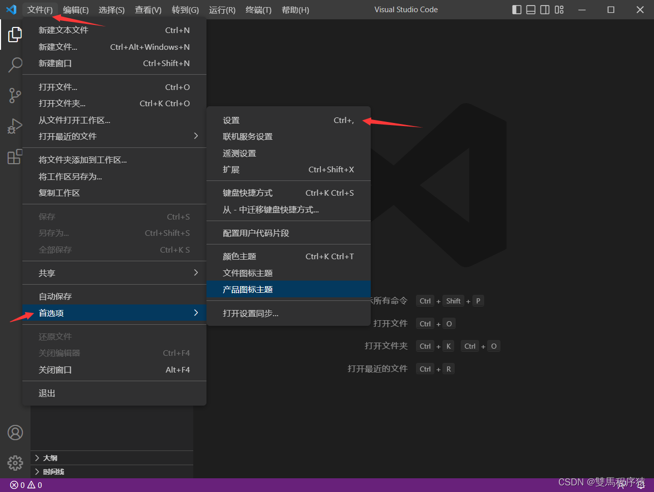
Task: Open the 查看(V) menu
Action: coord(148,10)
